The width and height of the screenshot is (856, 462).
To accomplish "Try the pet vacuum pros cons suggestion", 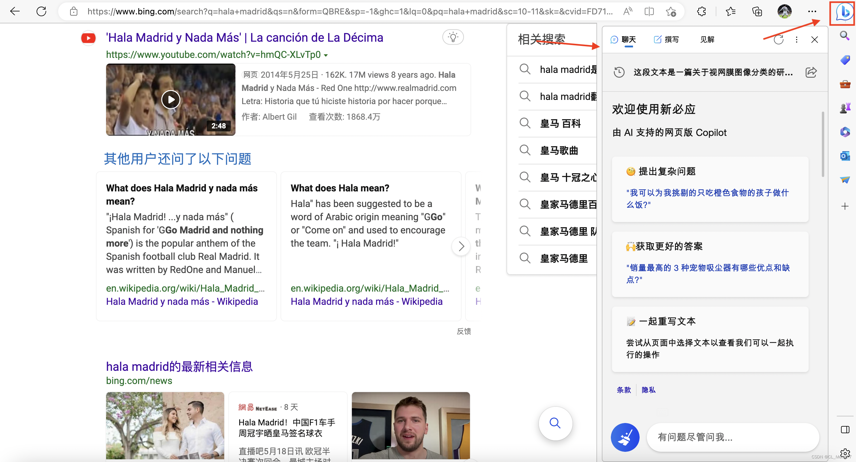I will coord(708,274).
